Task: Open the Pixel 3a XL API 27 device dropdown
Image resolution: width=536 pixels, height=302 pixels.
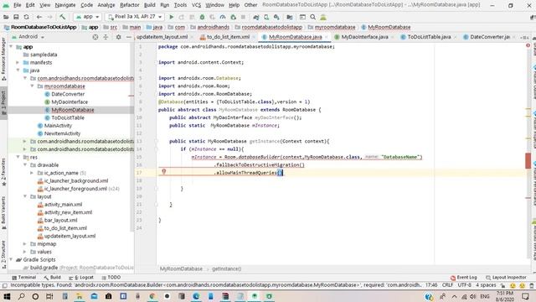Action: 135,17
